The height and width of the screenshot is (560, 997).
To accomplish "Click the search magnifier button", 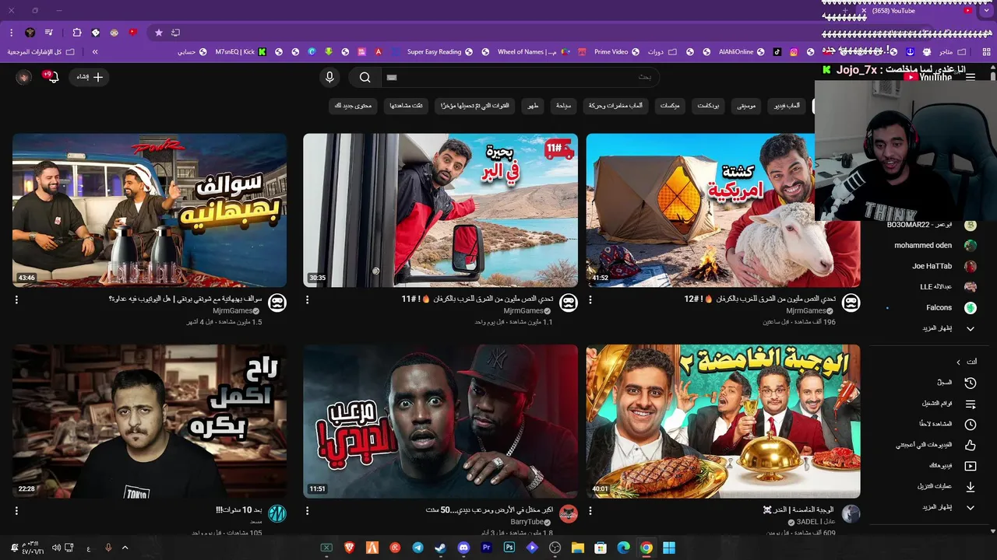I will (365, 77).
